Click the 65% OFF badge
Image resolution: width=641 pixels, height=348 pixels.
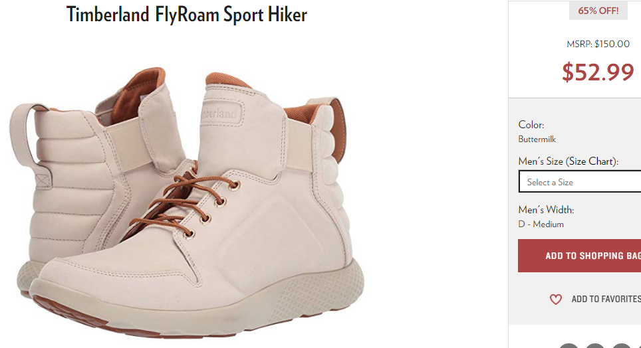(598, 11)
